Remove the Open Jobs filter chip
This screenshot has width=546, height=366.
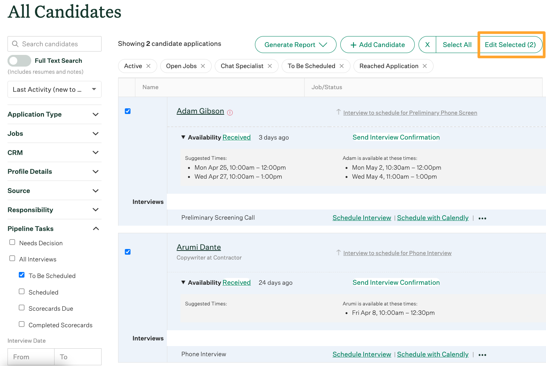coord(203,66)
